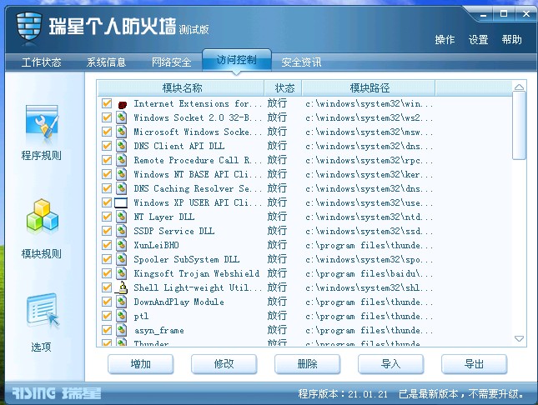This screenshot has height=405, width=538.
Task: Click the Rising shield logo icon
Action: [29, 29]
